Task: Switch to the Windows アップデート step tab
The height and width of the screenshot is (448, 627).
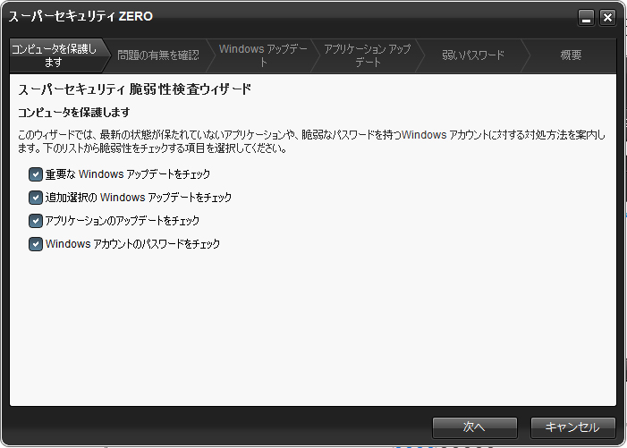Action: [x=263, y=55]
